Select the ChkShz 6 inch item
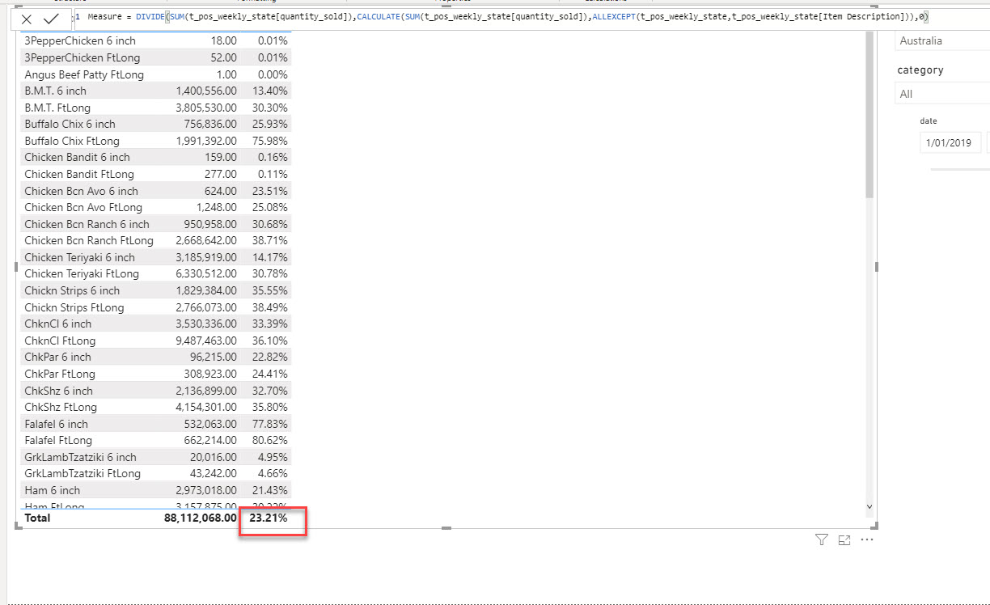 (x=58, y=391)
